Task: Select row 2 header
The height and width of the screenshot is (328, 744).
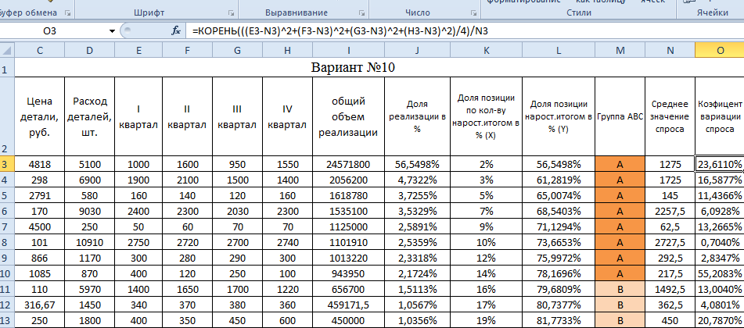Action: [7, 116]
